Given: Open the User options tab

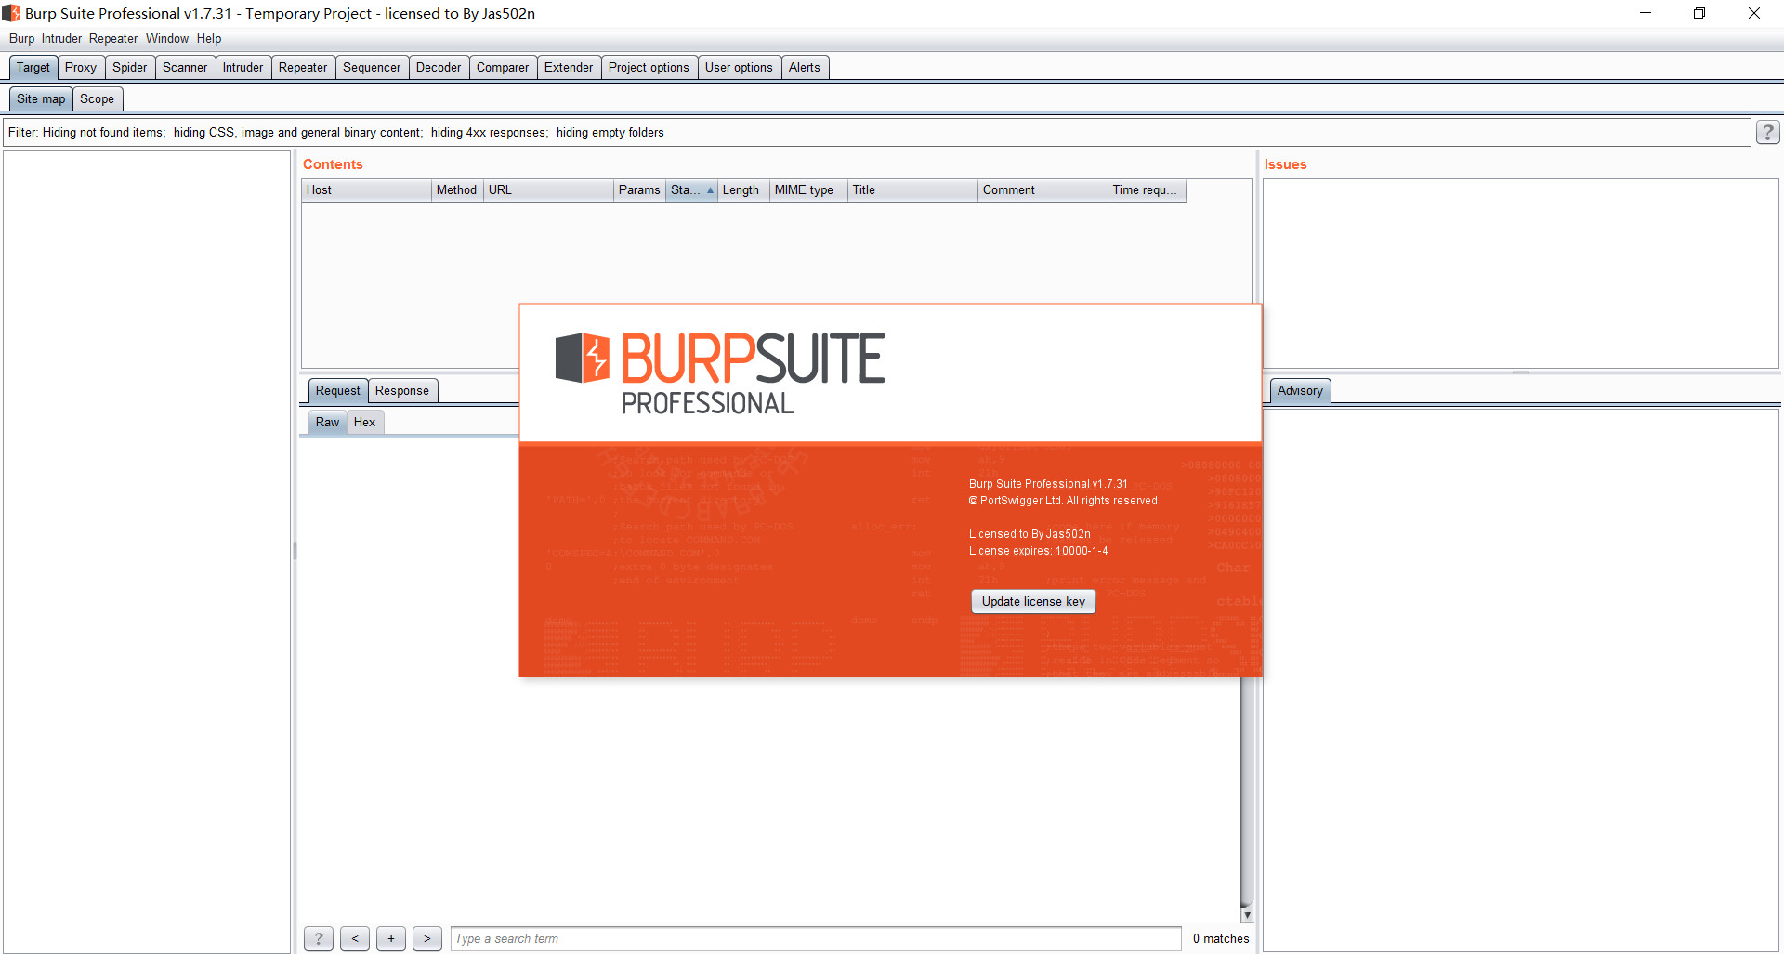Looking at the screenshot, I should pos(739,68).
